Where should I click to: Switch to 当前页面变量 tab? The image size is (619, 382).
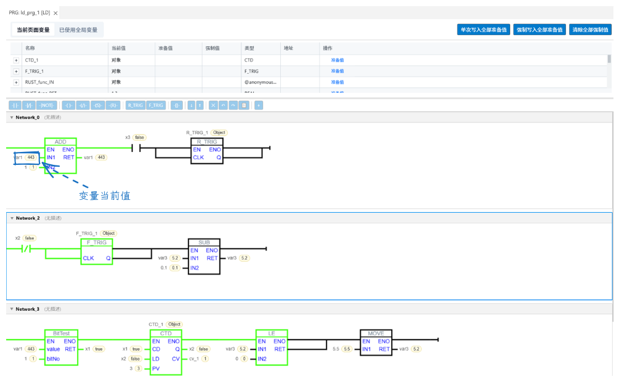tap(33, 30)
